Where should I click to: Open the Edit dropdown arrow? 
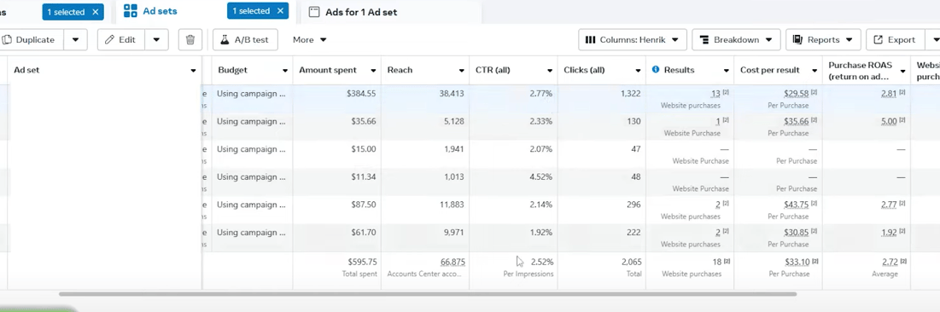coord(156,40)
